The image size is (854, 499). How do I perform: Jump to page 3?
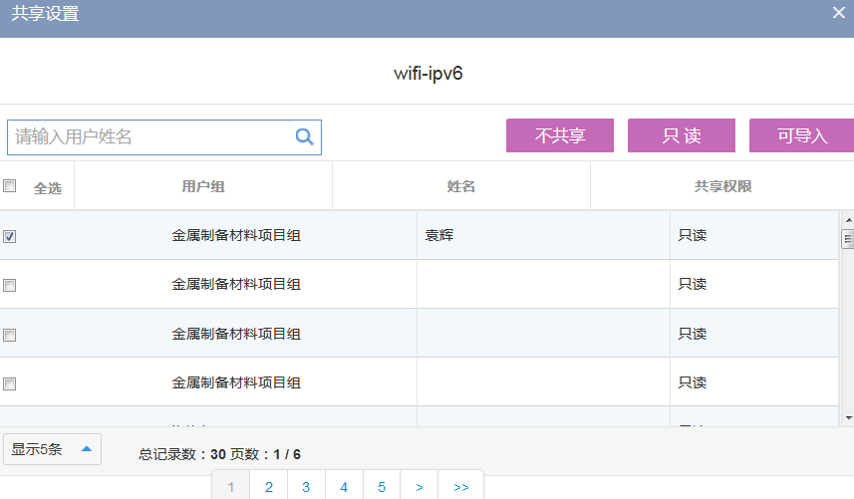(306, 487)
